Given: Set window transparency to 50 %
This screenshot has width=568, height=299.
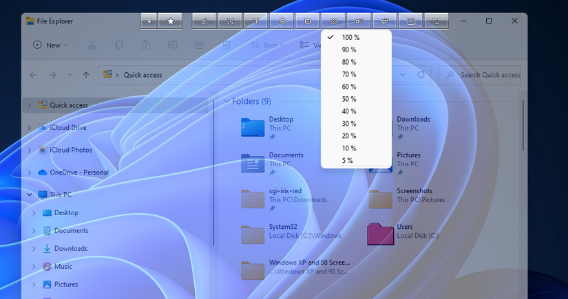Looking at the screenshot, I should (356, 99).
